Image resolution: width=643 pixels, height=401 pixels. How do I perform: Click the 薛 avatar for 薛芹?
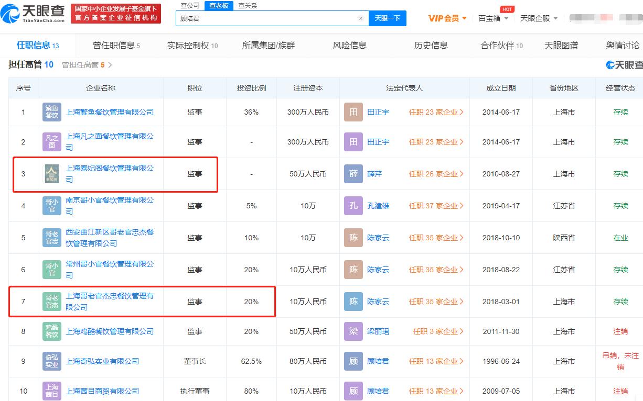coord(353,174)
